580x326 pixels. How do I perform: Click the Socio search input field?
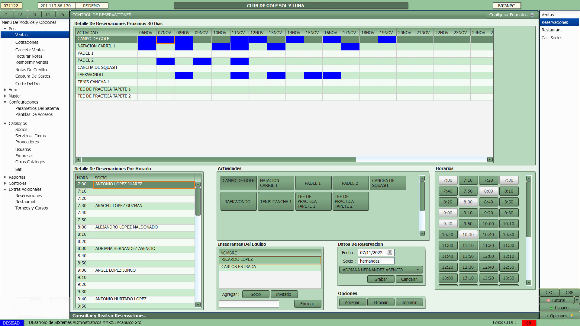click(x=376, y=261)
